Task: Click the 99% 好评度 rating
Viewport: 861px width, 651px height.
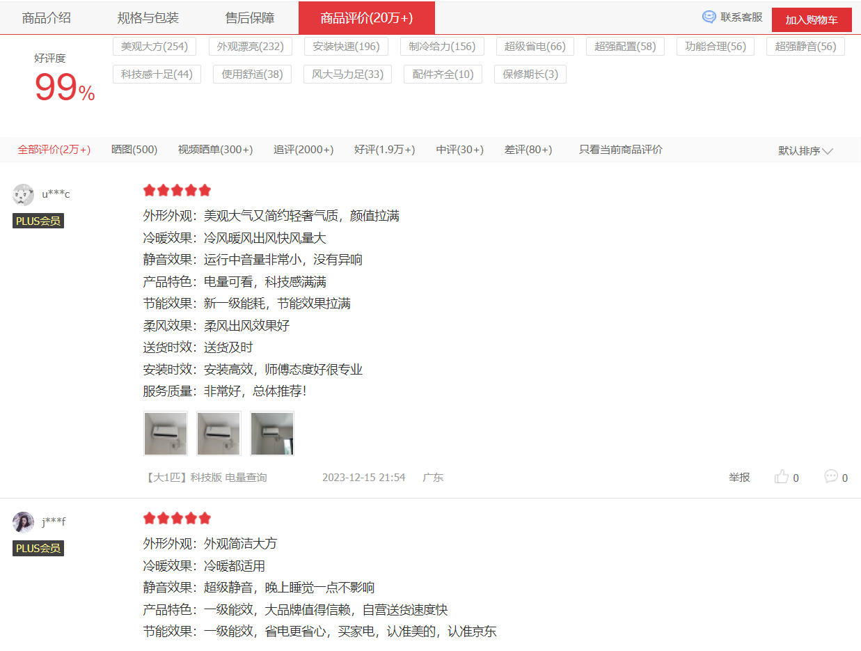Action: pos(64,87)
